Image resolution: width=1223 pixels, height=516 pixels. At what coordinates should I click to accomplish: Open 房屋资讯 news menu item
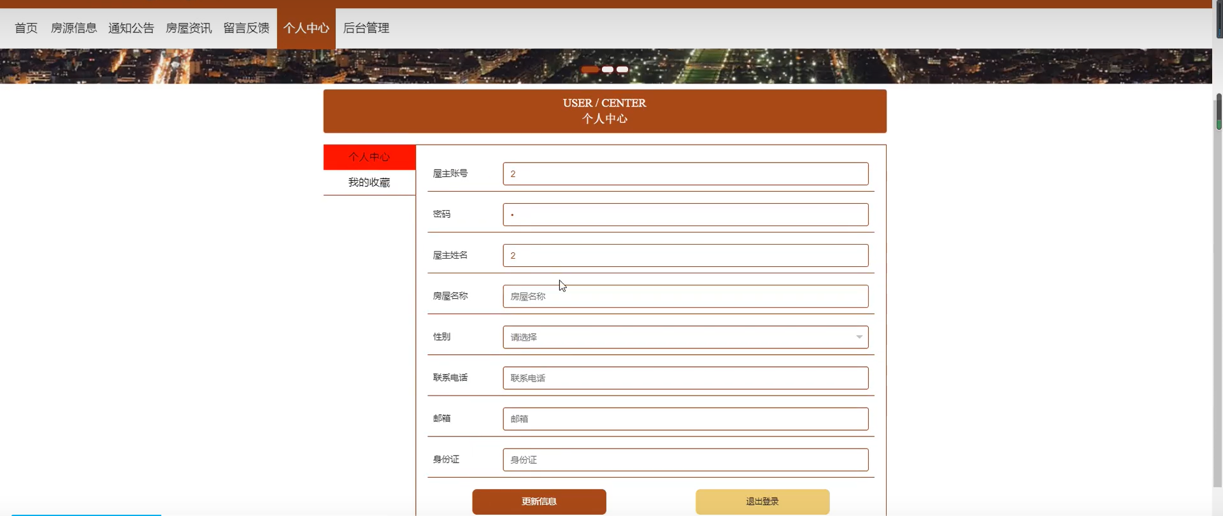[x=189, y=28]
